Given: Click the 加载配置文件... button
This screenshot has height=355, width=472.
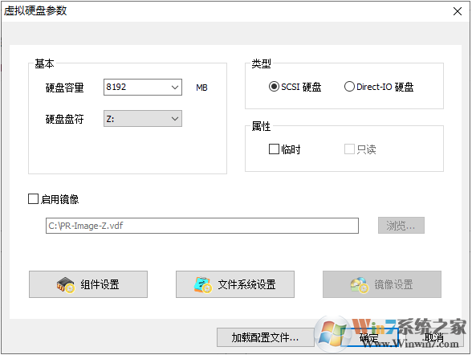Looking at the screenshot, I should pos(265,337).
